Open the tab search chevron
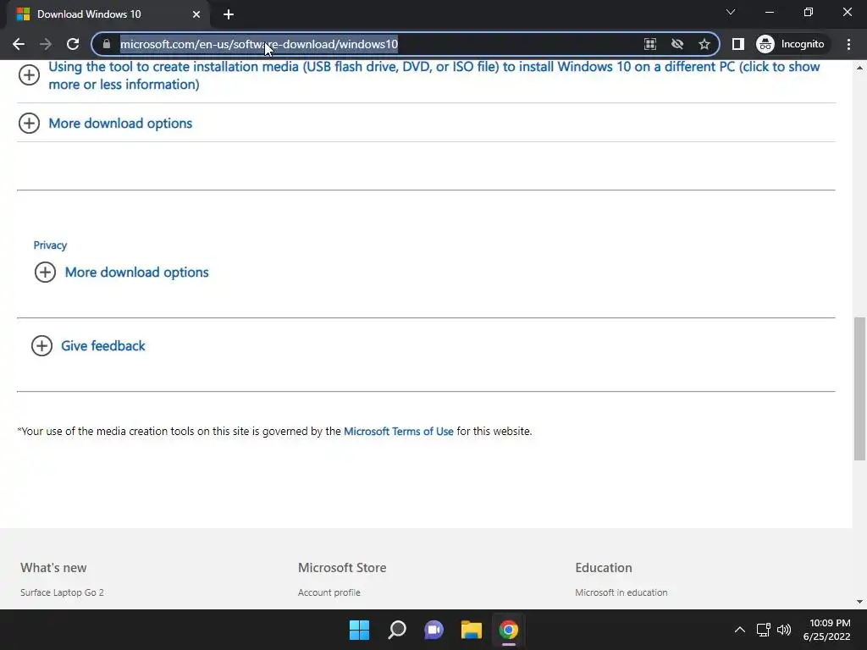Image resolution: width=867 pixels, height=650 pixels. click(731, 12)
